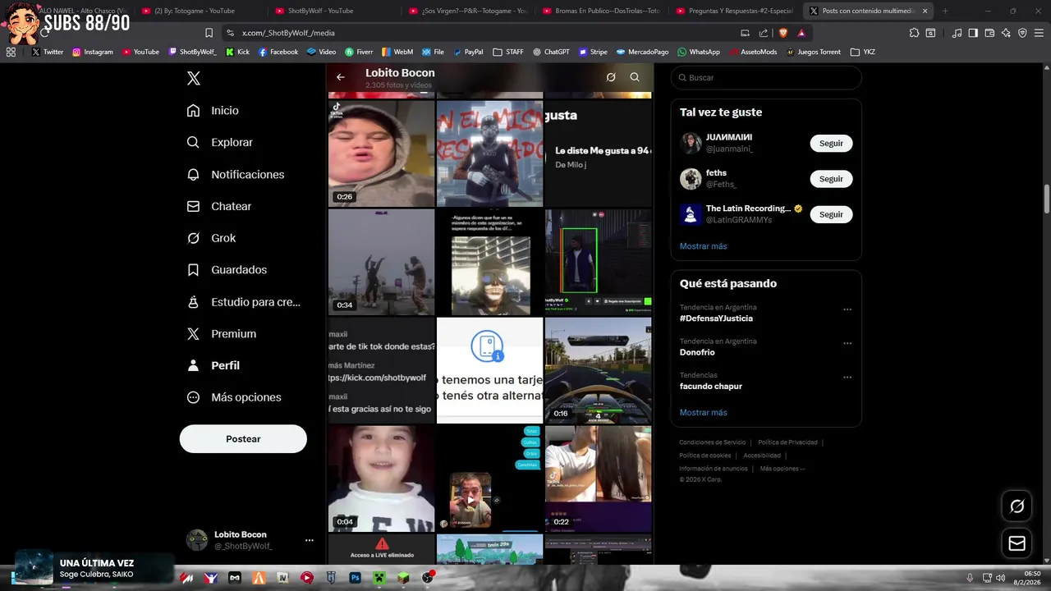Follow JUAMMAINI with the Seguir button

coord(831,143)
